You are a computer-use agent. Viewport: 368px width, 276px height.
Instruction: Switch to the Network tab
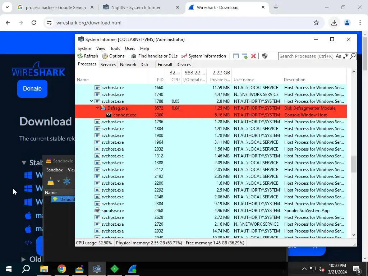coord(128,65)
